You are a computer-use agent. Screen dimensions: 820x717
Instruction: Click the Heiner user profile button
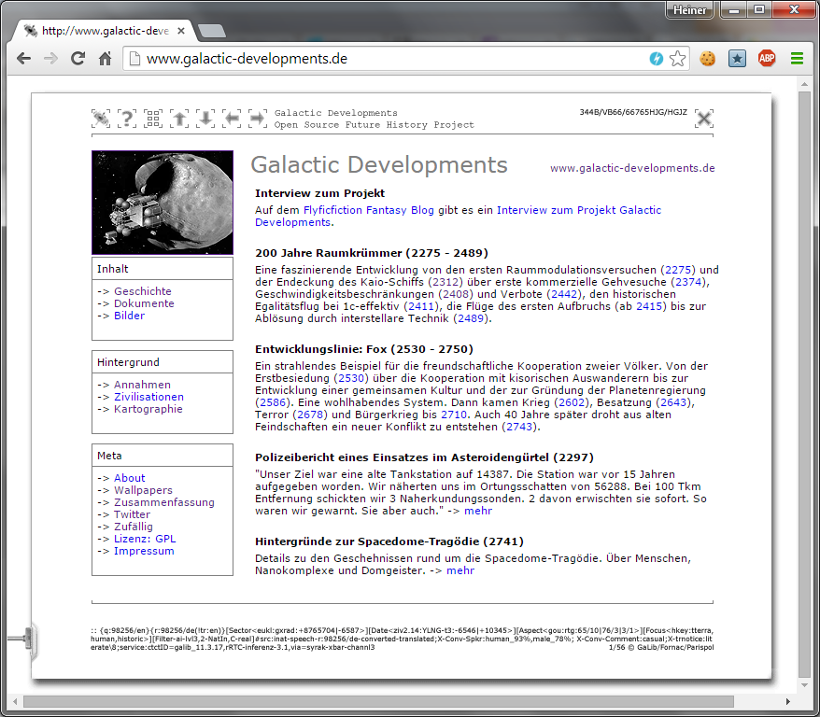click(x=689, y=10)
